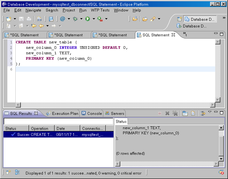Remove all results using double-X icon
Image resolution: width=228 pixels, height=179 pixels.
[x=175, y=113]
